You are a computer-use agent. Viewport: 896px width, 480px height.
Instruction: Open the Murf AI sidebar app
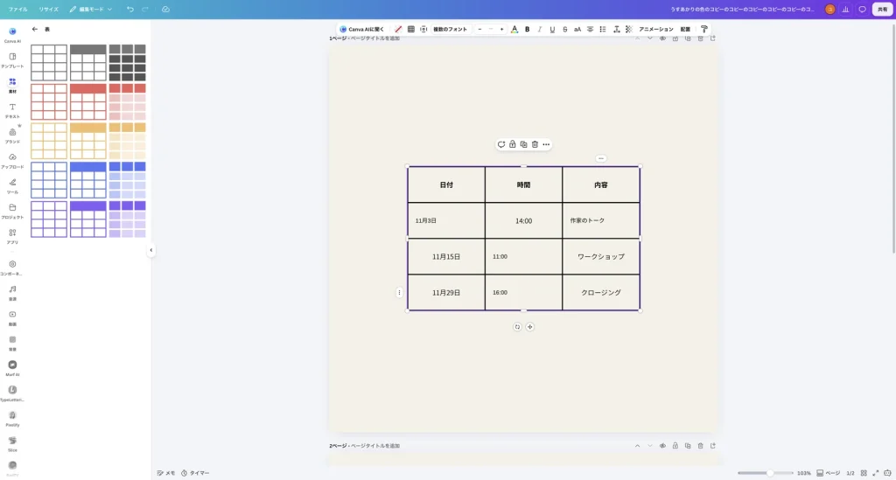pos(12,368)
